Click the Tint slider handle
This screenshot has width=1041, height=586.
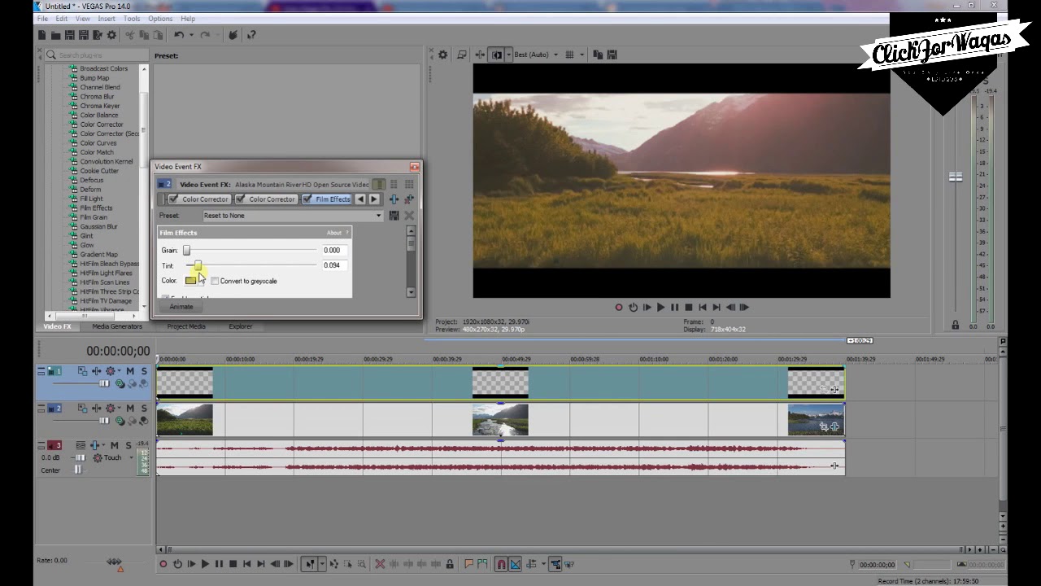198,265
